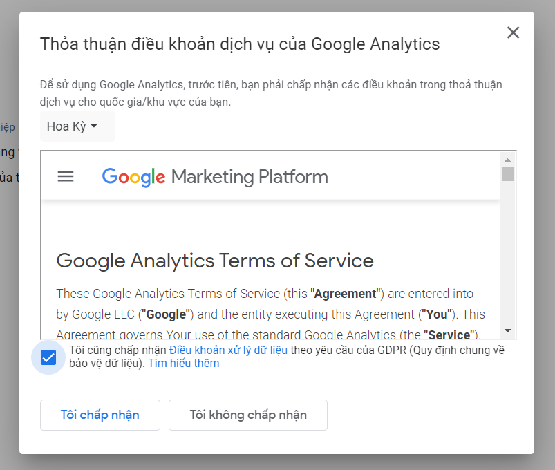Click the colorful Google logo

pos(133,177)
